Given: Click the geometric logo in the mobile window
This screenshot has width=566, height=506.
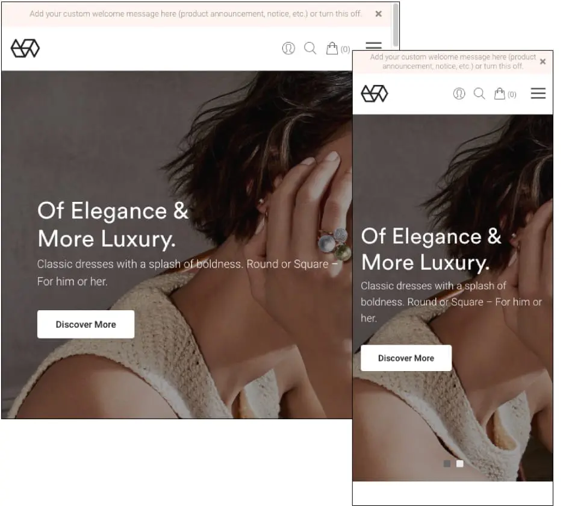Looking at the screenshot, I should click(x=375, y=93).
